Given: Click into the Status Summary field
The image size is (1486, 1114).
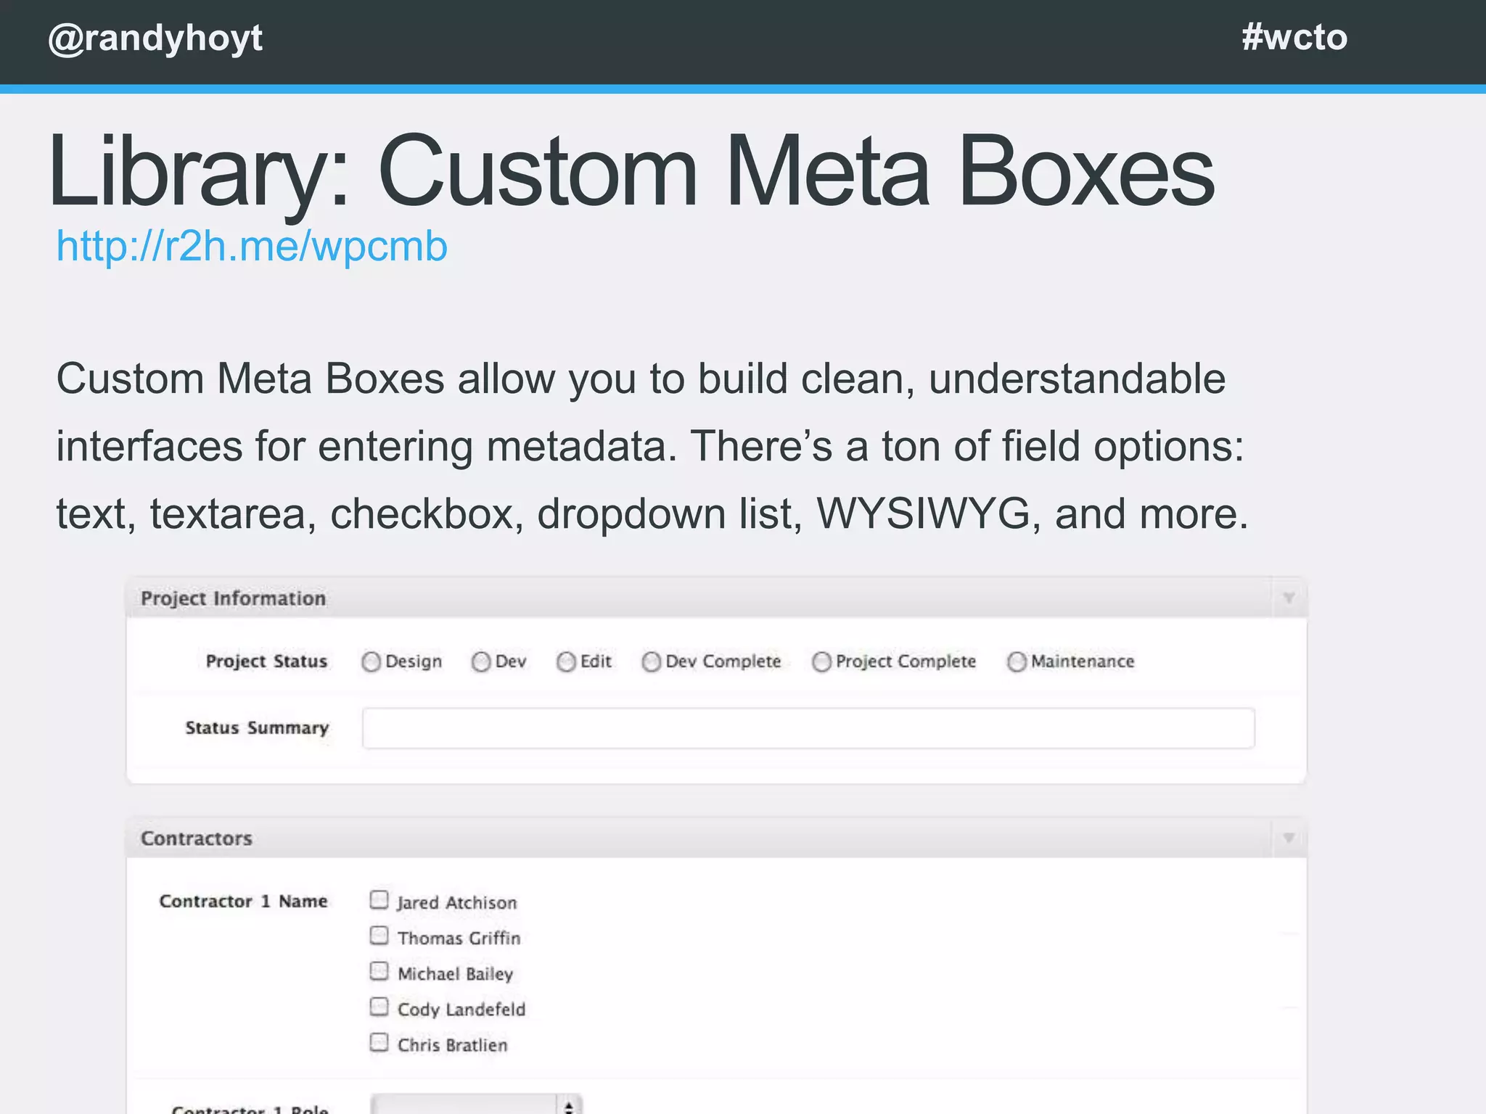Looking at the screenshot, I should tap(808, 728).
